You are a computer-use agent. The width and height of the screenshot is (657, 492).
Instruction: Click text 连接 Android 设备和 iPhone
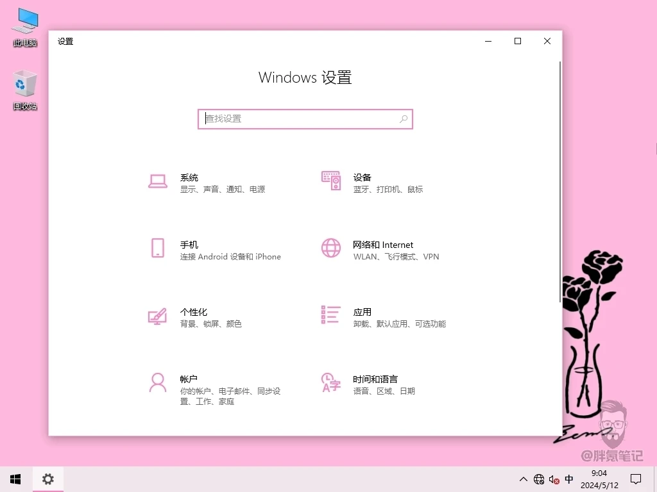(x=230, y=257)
